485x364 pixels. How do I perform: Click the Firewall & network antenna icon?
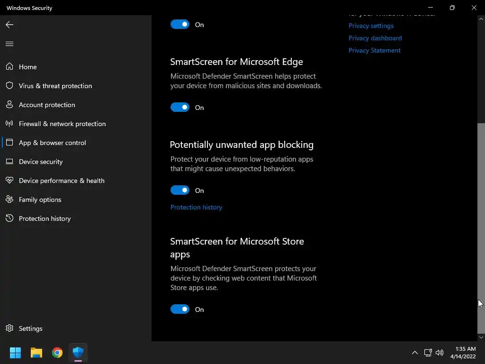coord(9,124)
